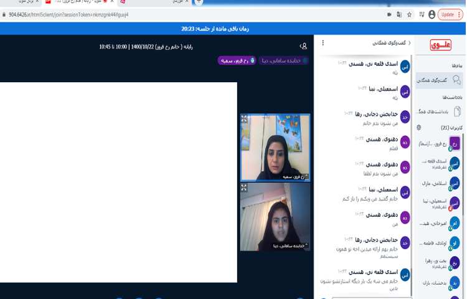Screen dimensions: 467x299
Task: Select user 'اسمعیلی، نیبا' in the users list
Action: [440, 204]
